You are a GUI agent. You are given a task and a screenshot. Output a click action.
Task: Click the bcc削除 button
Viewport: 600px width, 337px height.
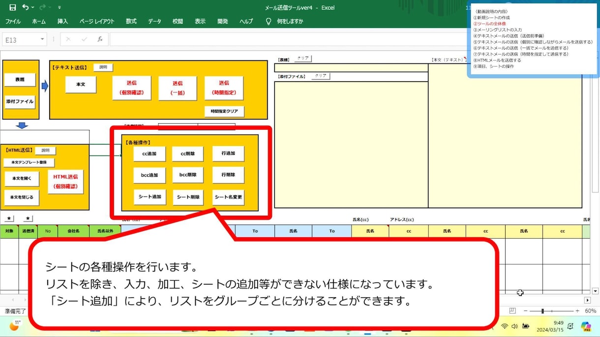click(x=187, y=175)
